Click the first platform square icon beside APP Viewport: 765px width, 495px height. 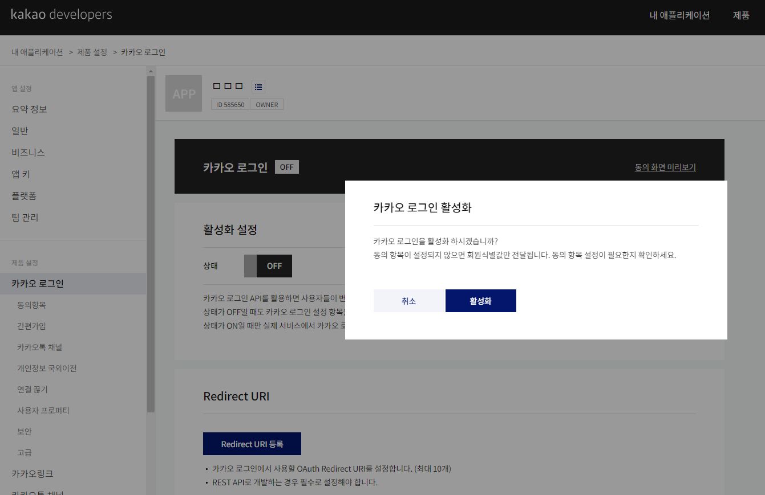[216, 85]
